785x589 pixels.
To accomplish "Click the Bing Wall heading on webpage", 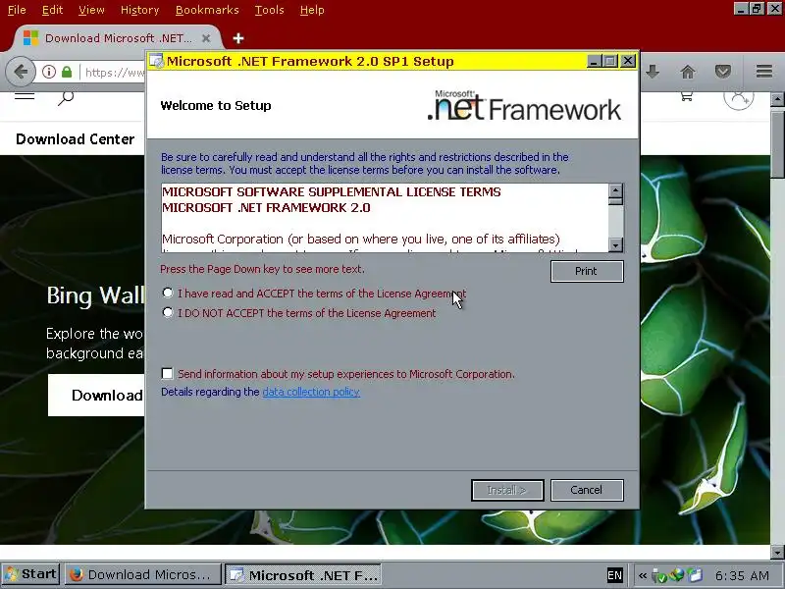I will click(95, 295).
